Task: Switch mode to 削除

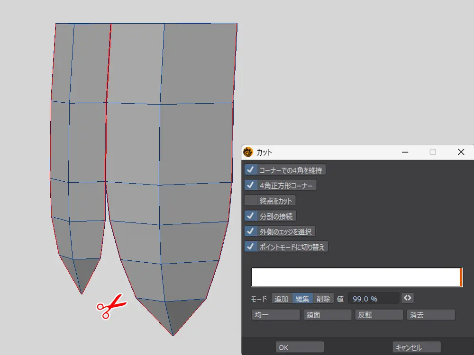Action: click(x=323, y=299)
